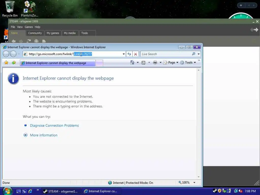This screenshot has height=195, width=260.
Task: Click the sidebar add gadget plus button
Action: click(x=241, y=5)
